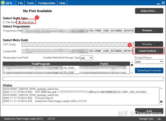Click the version 2.0.3.0 in status bar

point(51,119)
